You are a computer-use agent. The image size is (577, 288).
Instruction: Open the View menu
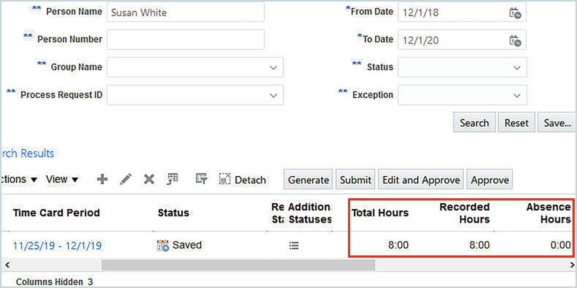click(62, 180)
